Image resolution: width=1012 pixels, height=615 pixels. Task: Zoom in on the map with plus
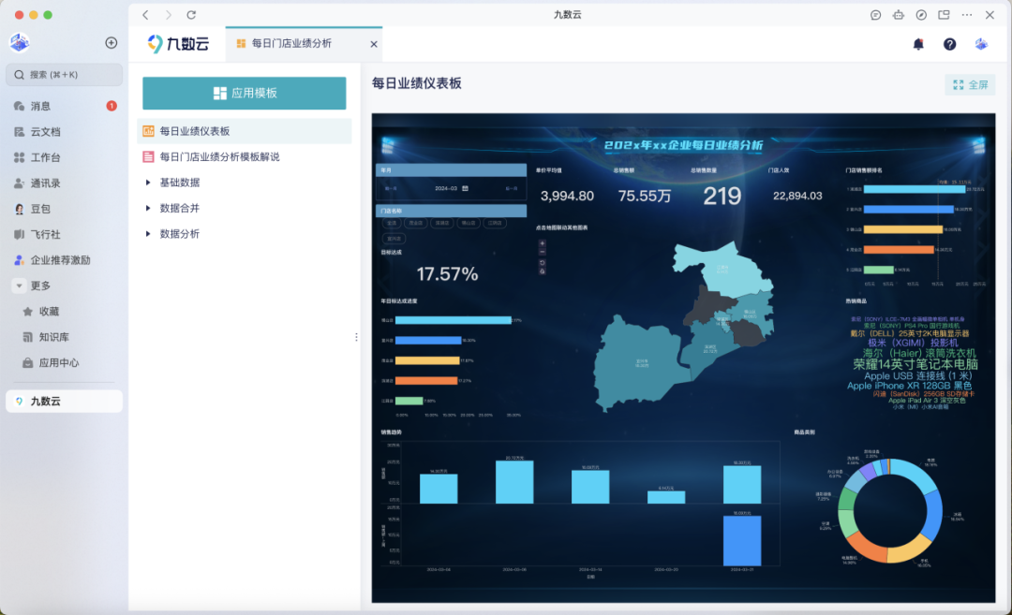click(x=543, y=243)
